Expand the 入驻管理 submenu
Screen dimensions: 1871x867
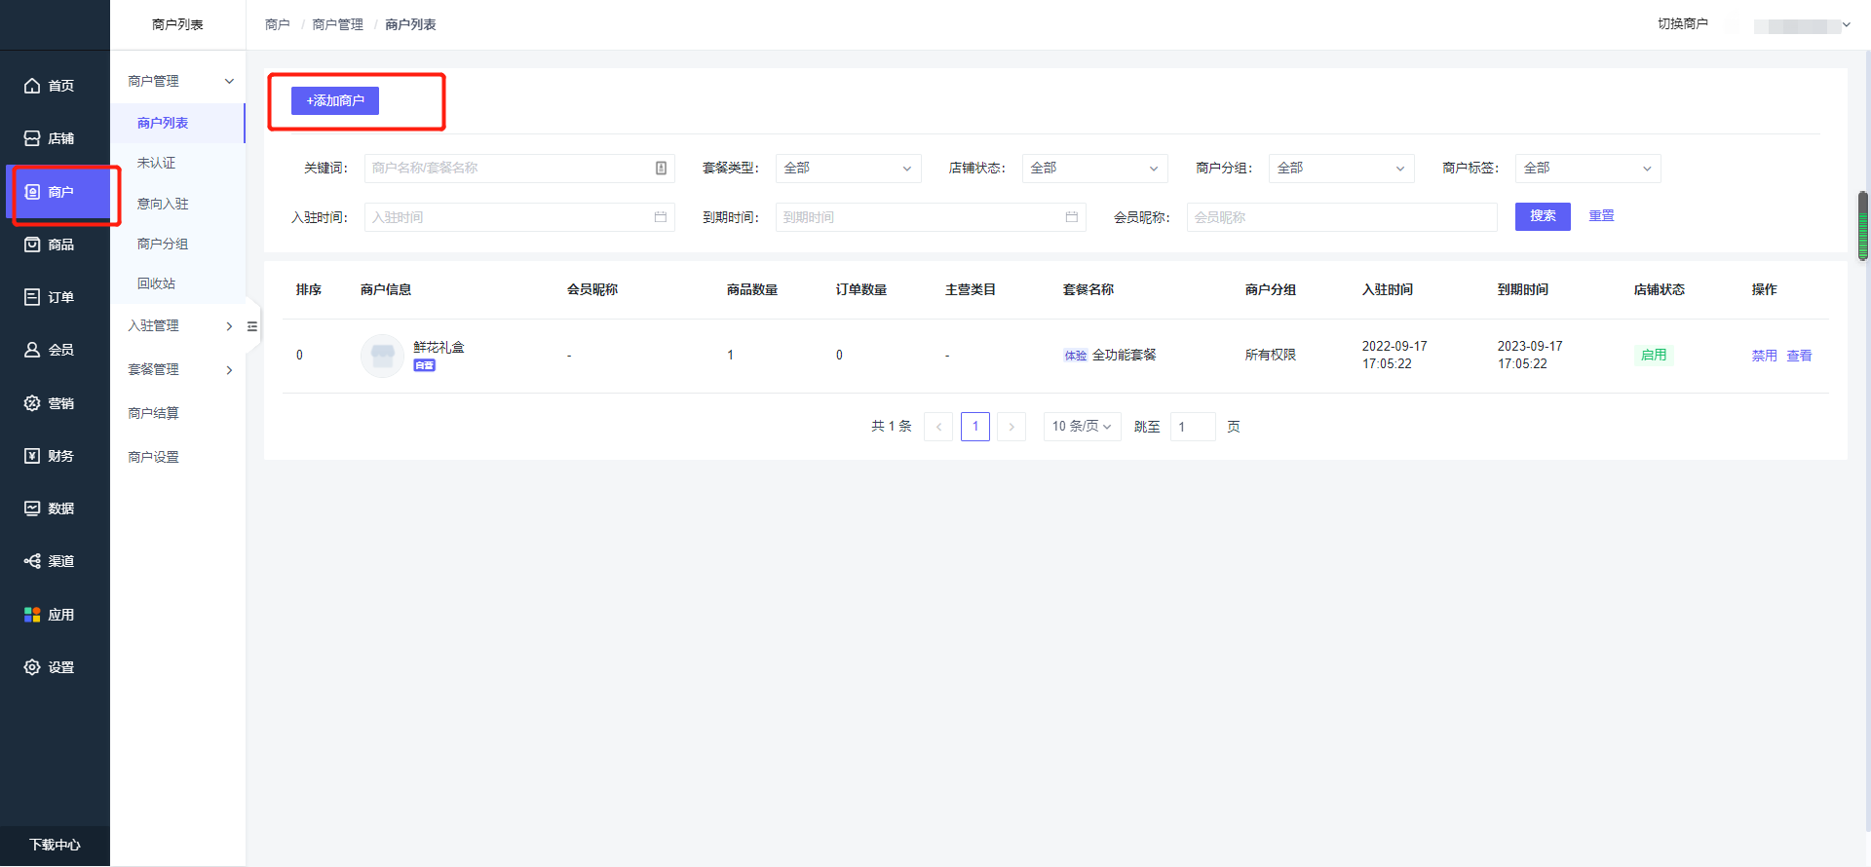[x=179, y=326]
